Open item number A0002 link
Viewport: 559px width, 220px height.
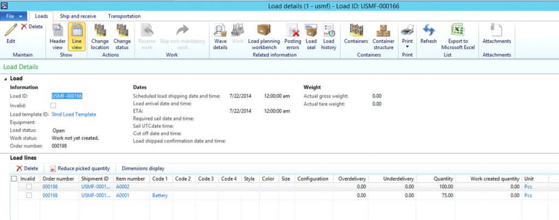click(x=123, y=187)
